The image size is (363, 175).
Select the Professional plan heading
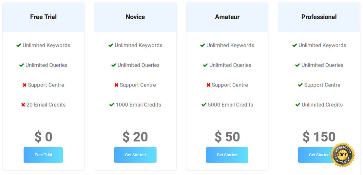click(x=319, y=17)
